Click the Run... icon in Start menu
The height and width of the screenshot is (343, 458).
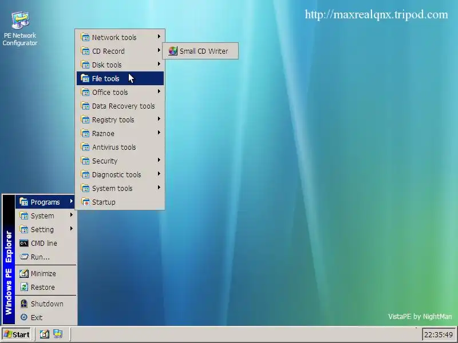[23, 257]
